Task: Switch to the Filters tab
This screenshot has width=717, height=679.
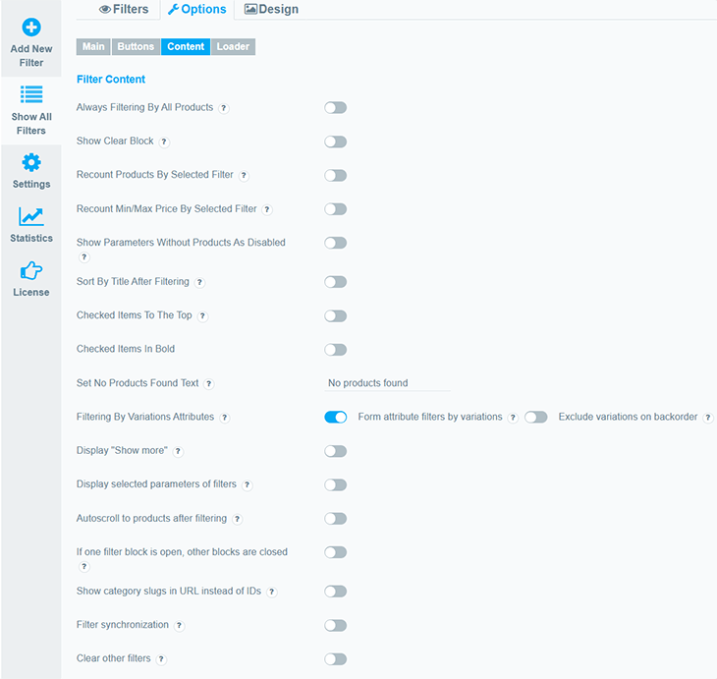Action: (124, 9)
